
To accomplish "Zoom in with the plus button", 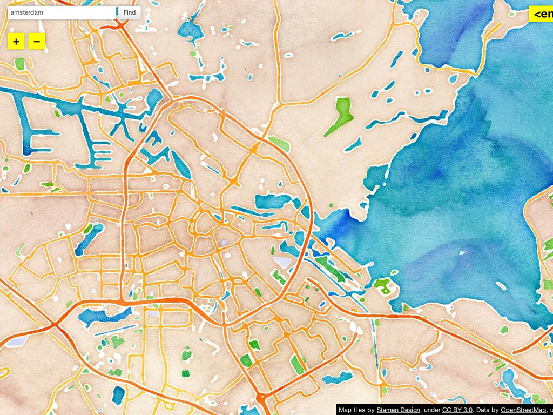I will (16, 41).
